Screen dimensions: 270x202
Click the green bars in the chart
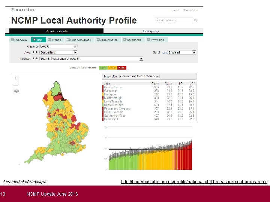[x=123, y=162]
